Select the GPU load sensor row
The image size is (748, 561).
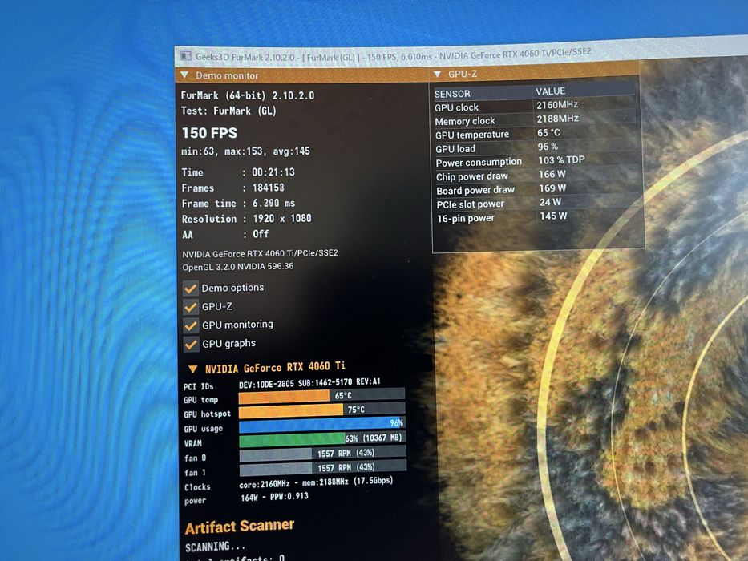tap(536, 147)
